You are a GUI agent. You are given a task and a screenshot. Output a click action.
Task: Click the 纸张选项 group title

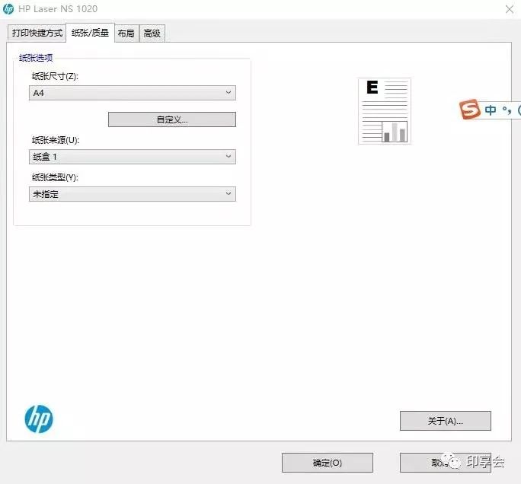tap(36, 58)
